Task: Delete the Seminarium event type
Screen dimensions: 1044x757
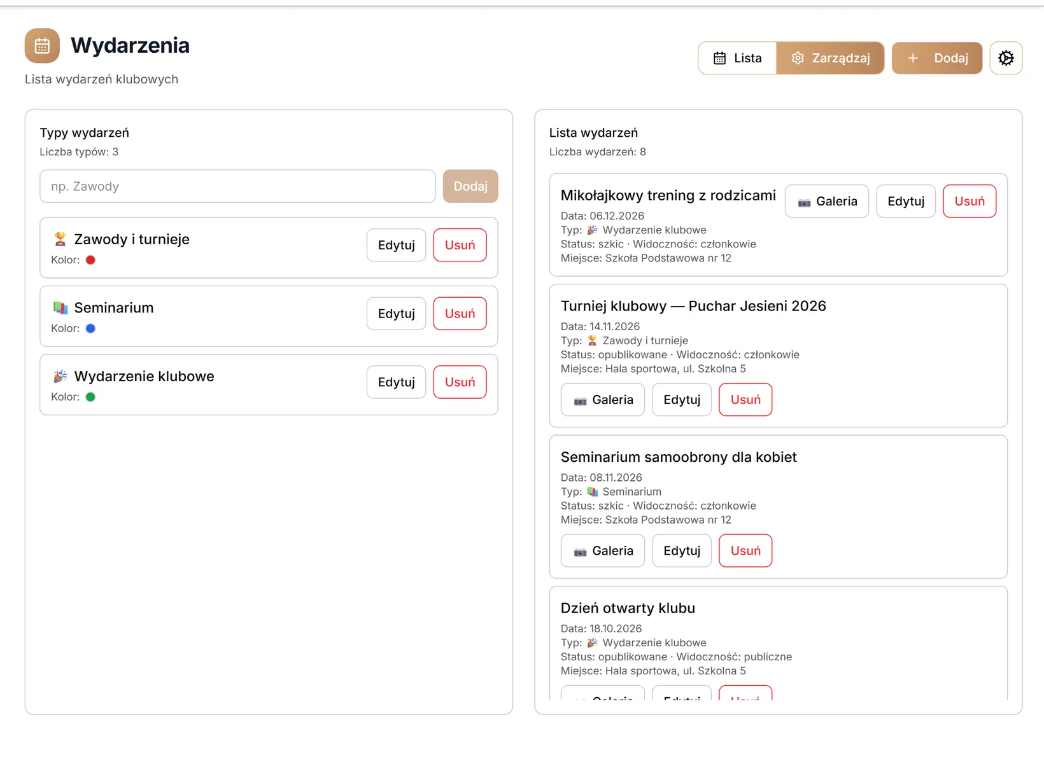Action: pyautogui.click(x=460, y=314)
